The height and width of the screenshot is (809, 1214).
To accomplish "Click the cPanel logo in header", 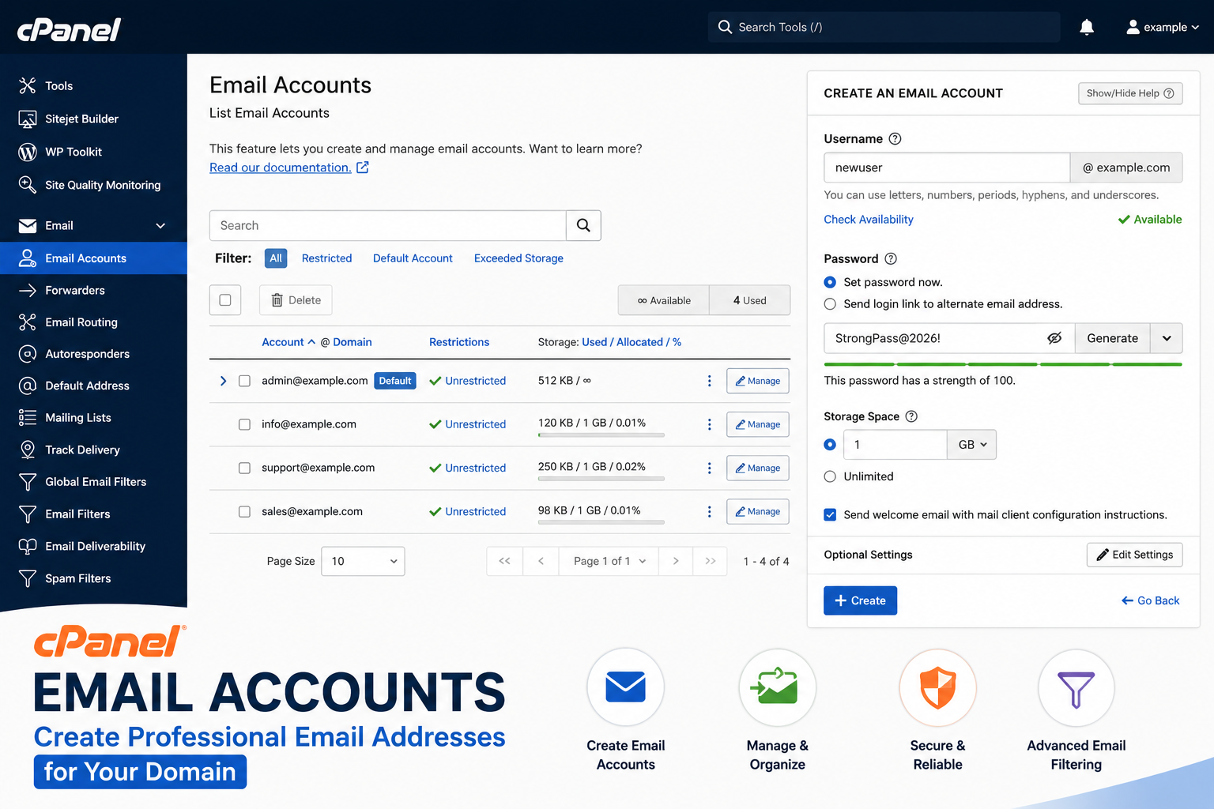I will coord(69,30).
